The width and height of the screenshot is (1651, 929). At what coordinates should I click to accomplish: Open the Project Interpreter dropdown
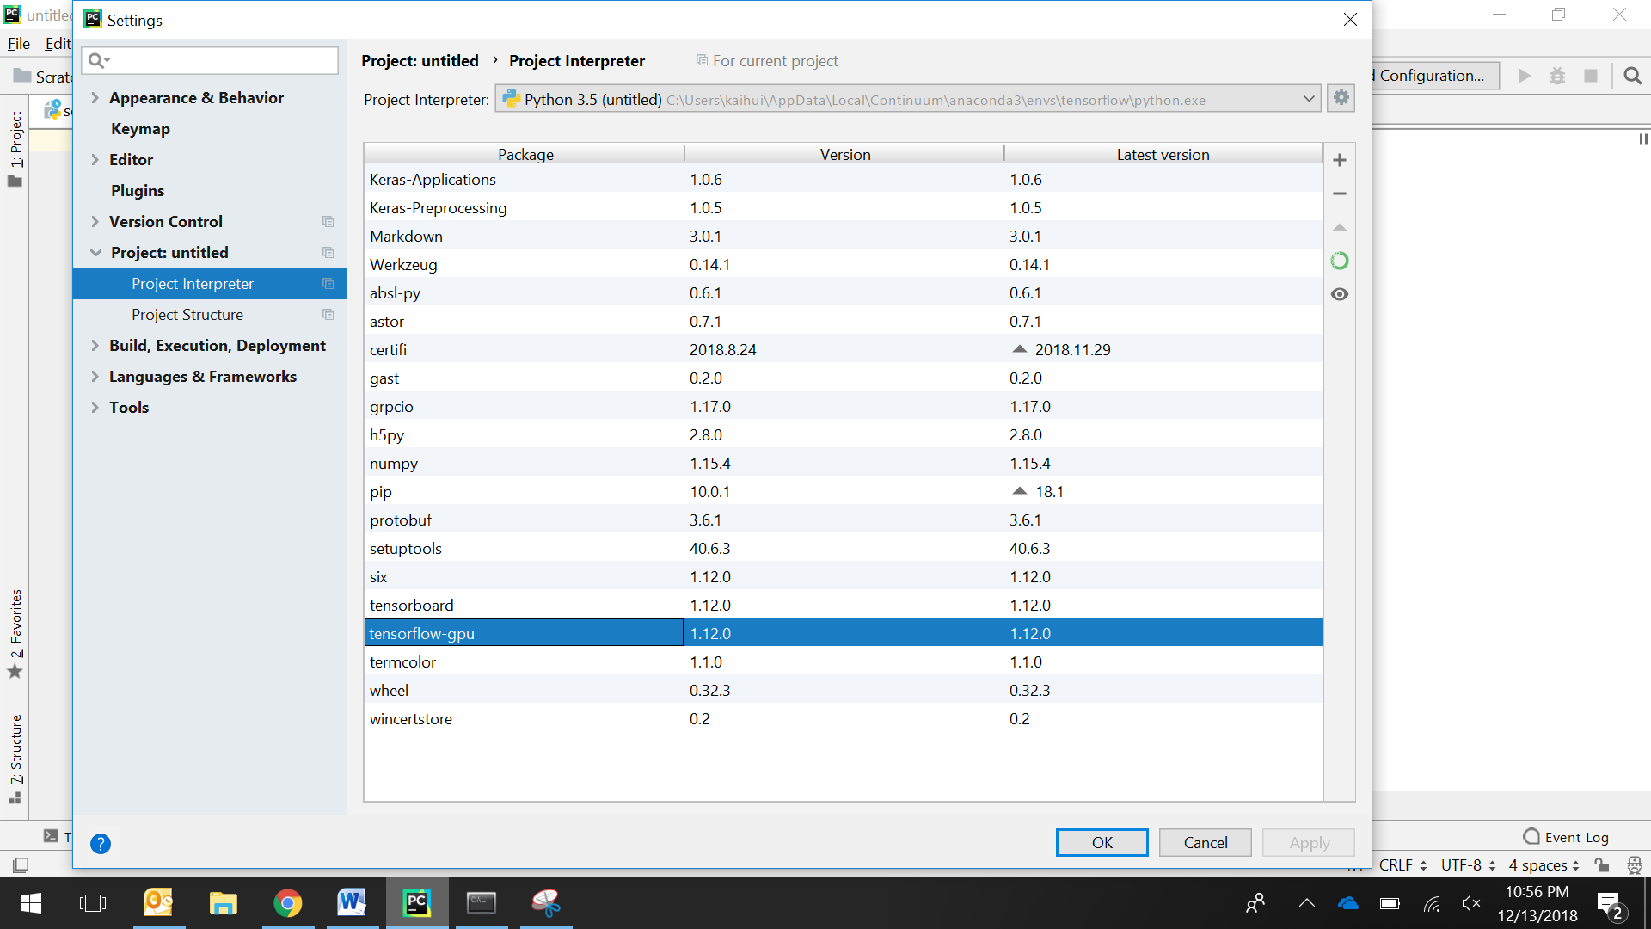(x=907, y=100)
